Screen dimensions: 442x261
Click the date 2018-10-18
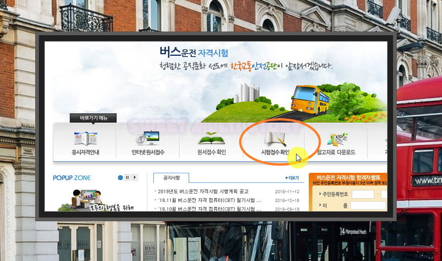(x=287, y=201)
